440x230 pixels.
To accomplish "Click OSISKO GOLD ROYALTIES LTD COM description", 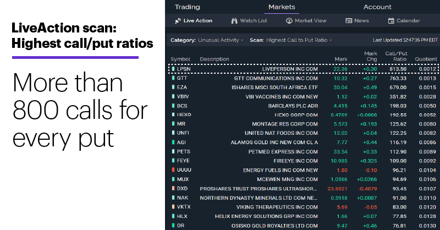I will tap(274, 226).
